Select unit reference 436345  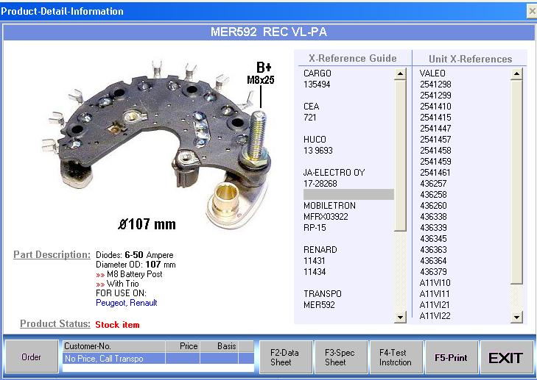point(433,239)
